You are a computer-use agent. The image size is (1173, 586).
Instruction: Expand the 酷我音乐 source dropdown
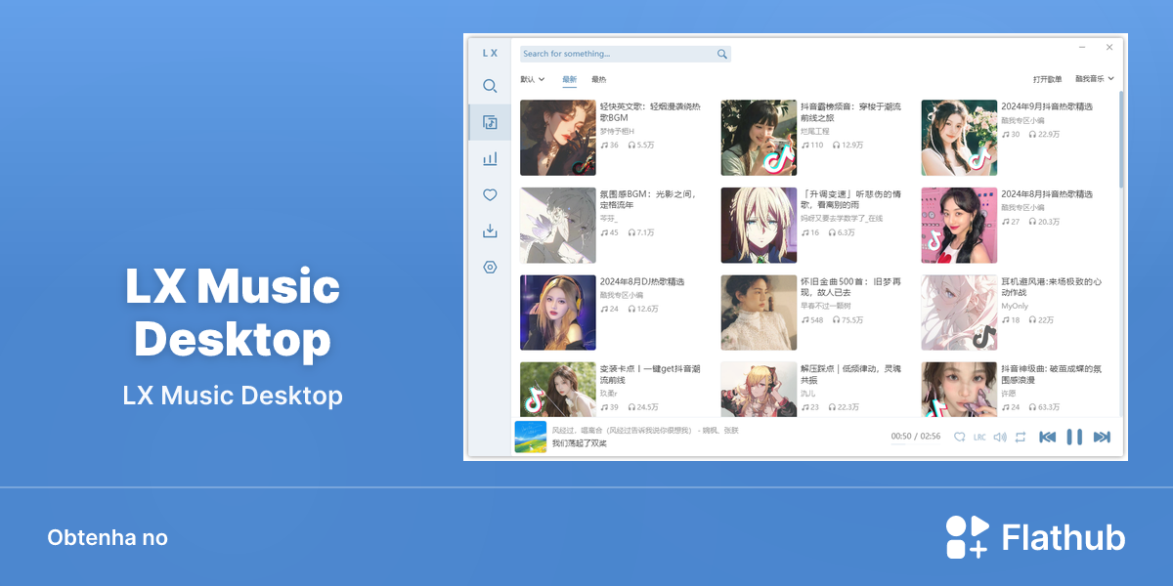pos(1095,79)
